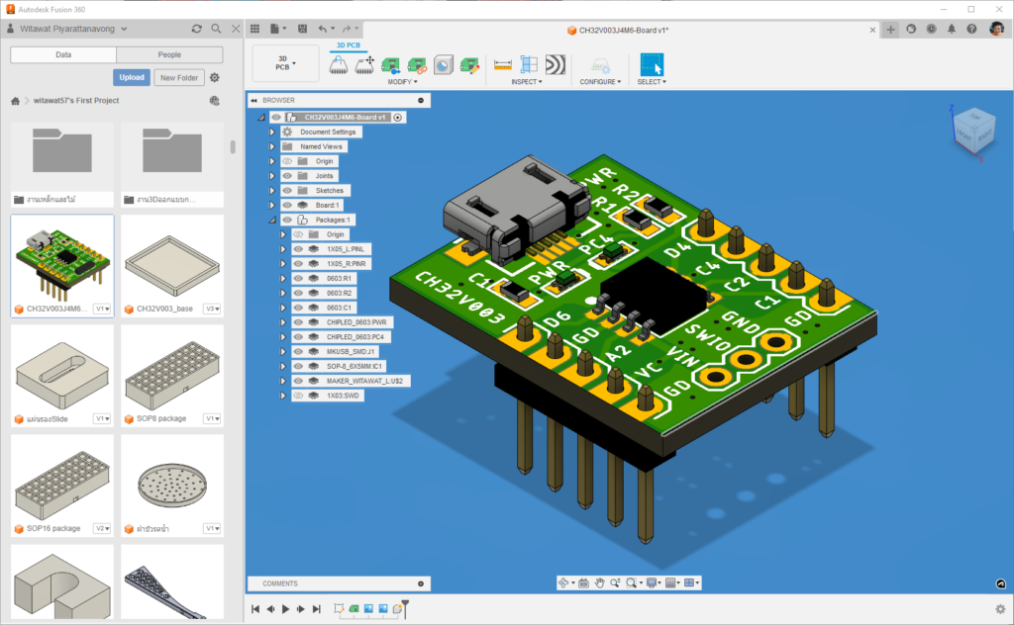Hide the Board:1 item in the Browser
1014x625 pixels.
(287, 203)
